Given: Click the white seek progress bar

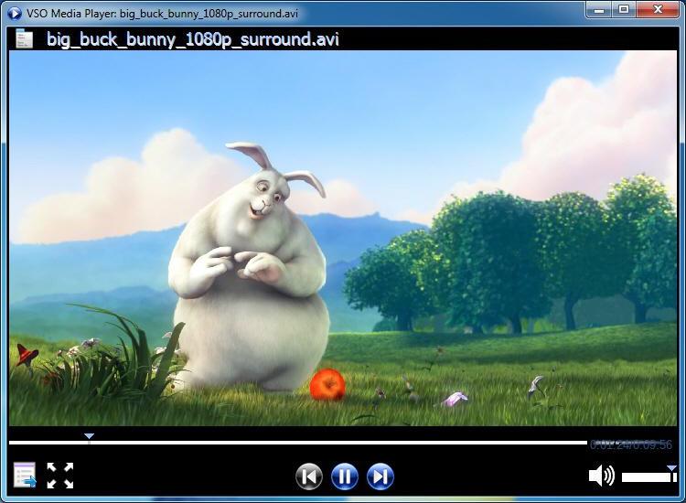Looking at the screenshot, I should click(293, 443).
